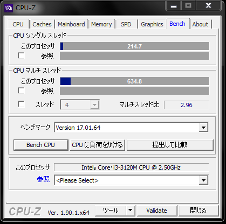Click multi thread score bar 634.8
Screen dimensions: 226x224
(x=134, y=81)
